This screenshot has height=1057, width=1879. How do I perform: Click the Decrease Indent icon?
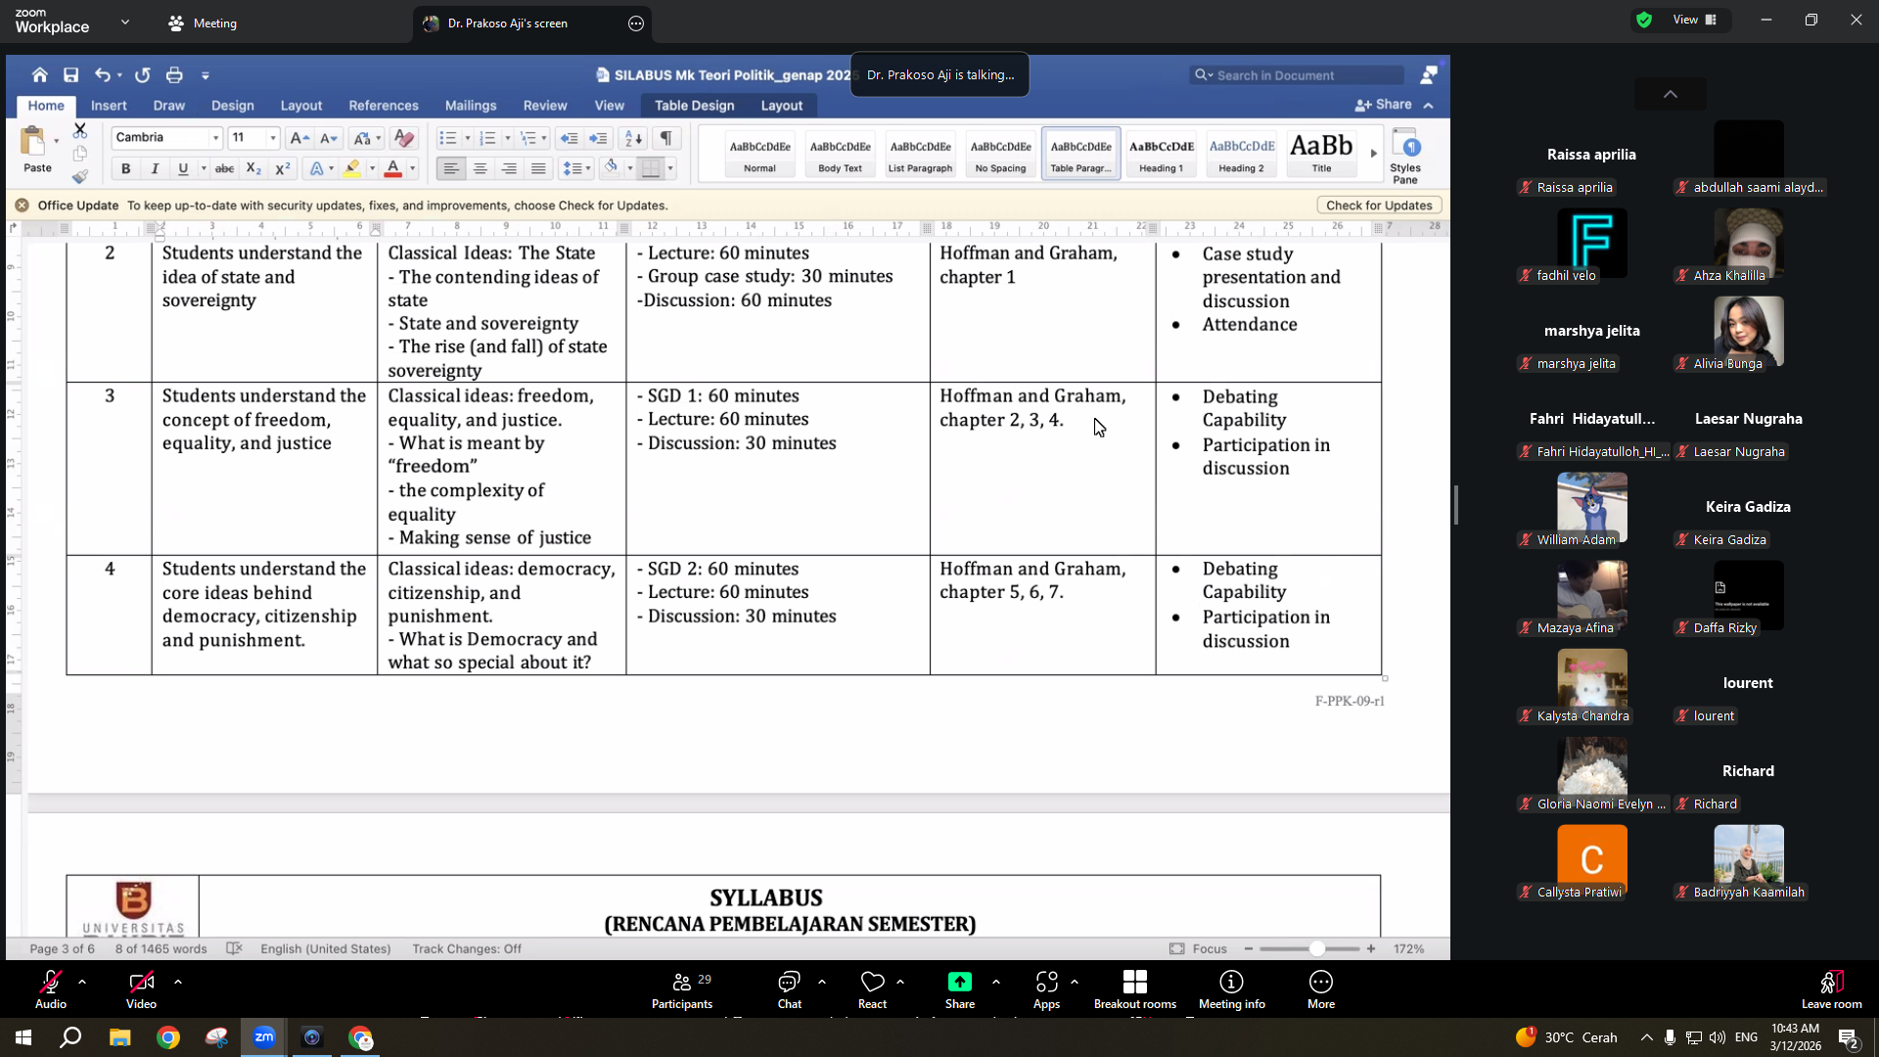(x=569, y=138)
